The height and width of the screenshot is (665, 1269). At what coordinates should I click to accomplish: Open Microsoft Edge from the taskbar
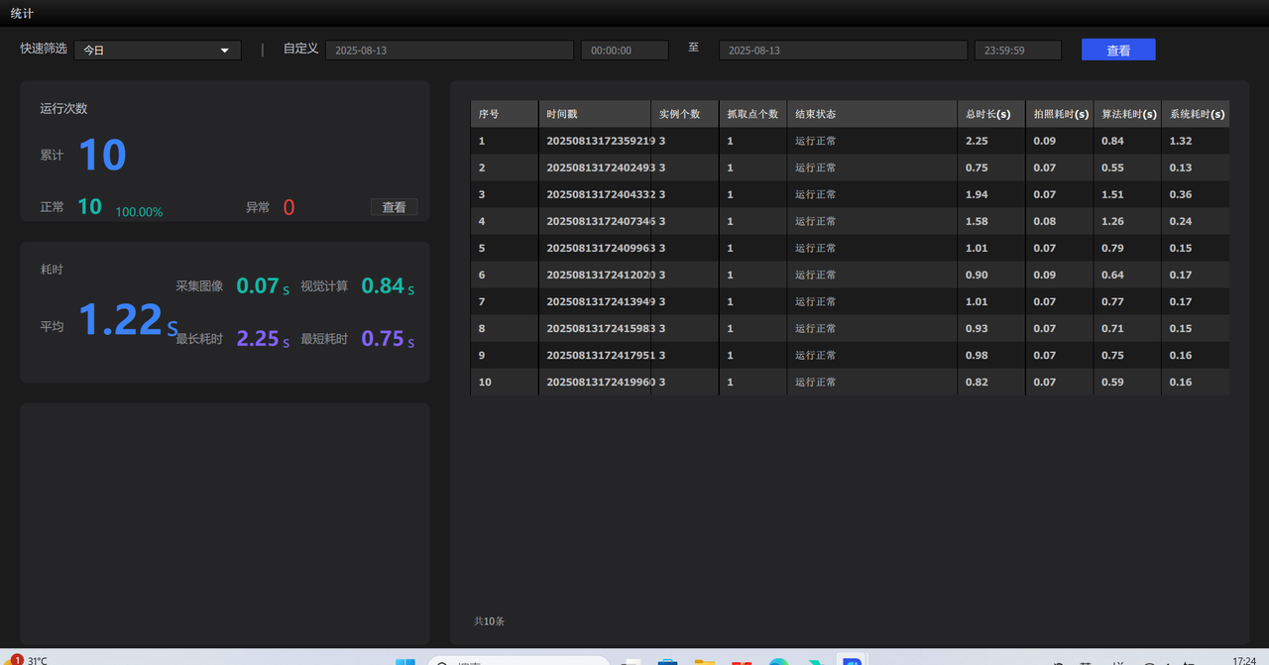point(779,661)
